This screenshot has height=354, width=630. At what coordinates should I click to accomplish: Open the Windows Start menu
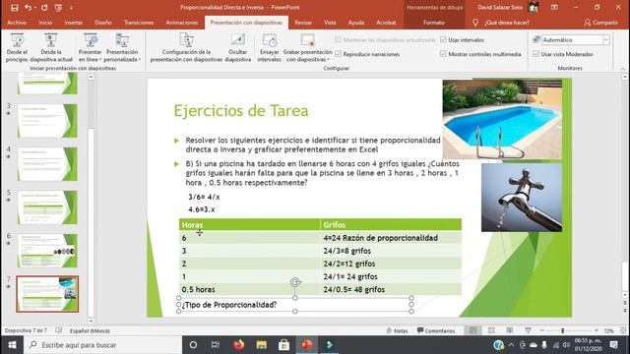click(12, 345)
